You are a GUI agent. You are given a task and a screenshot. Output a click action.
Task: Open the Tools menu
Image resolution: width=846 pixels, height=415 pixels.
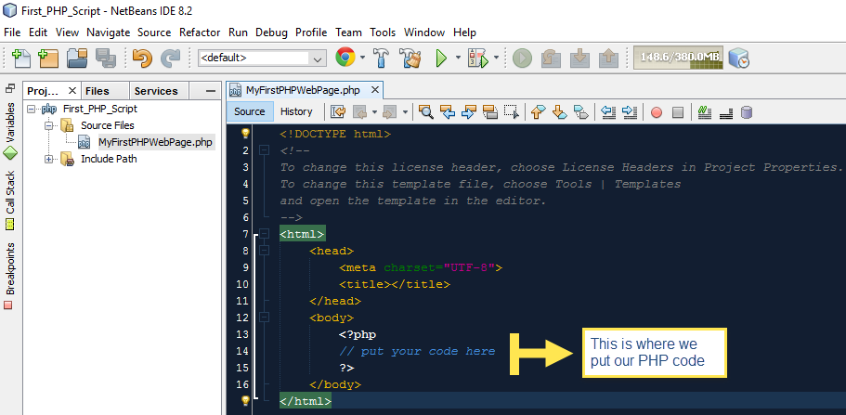coord(383,32)
